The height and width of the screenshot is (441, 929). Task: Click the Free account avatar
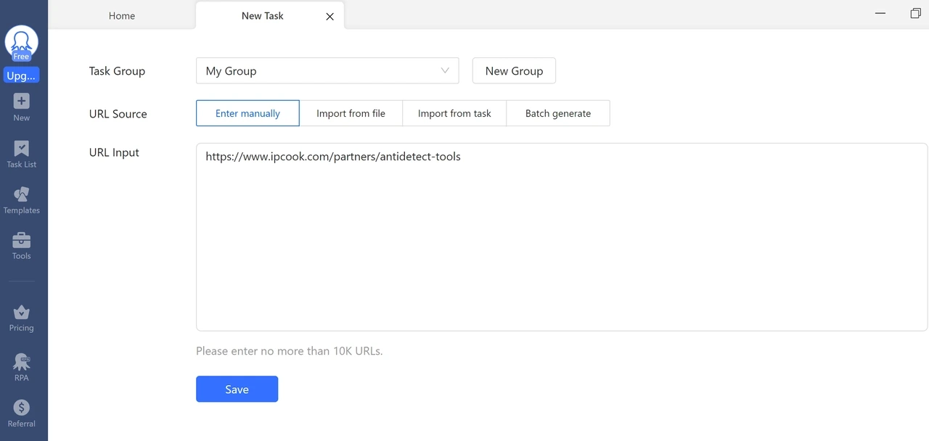click(21, 40)
